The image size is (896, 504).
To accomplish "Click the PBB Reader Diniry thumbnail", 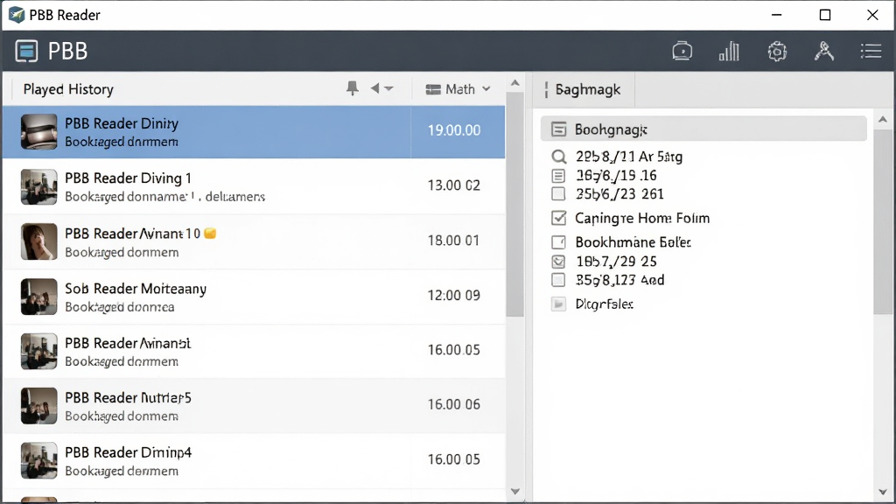I will [x=38, y=132].
